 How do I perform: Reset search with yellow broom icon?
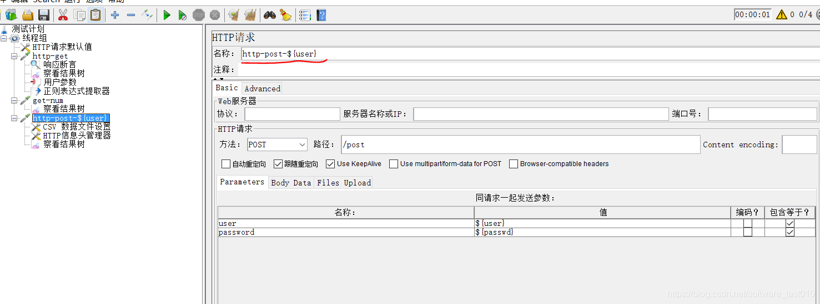pos(285,15)
